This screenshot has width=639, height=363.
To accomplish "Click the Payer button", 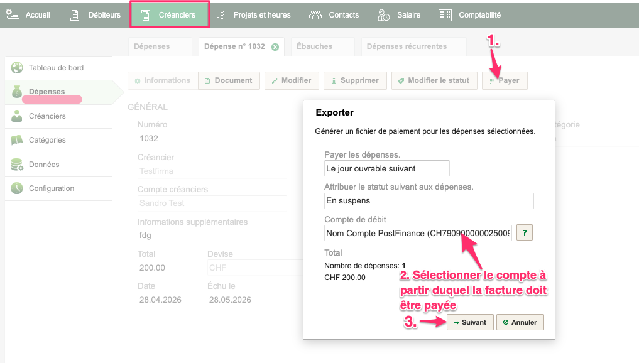I will click(505, 80).
